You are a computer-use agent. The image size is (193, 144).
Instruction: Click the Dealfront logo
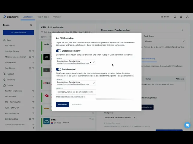tap(11, 17)
